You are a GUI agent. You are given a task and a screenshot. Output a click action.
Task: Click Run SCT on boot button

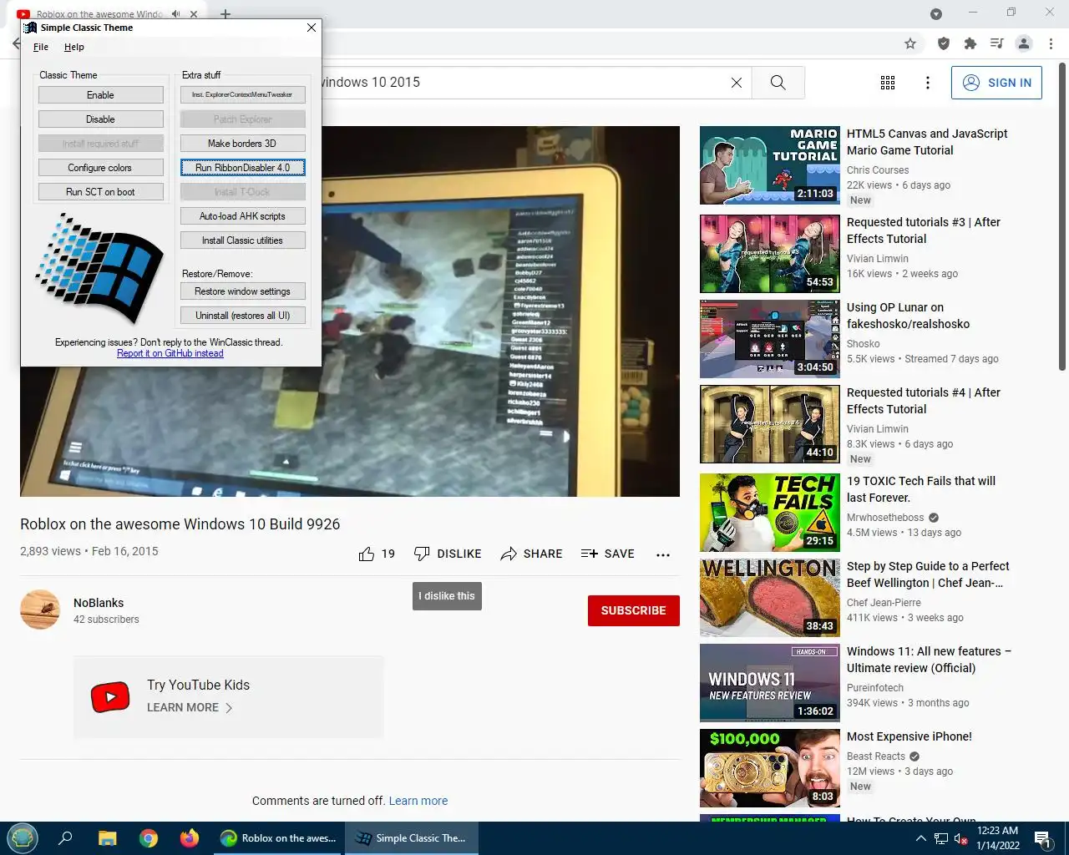[x=100, y=192]
